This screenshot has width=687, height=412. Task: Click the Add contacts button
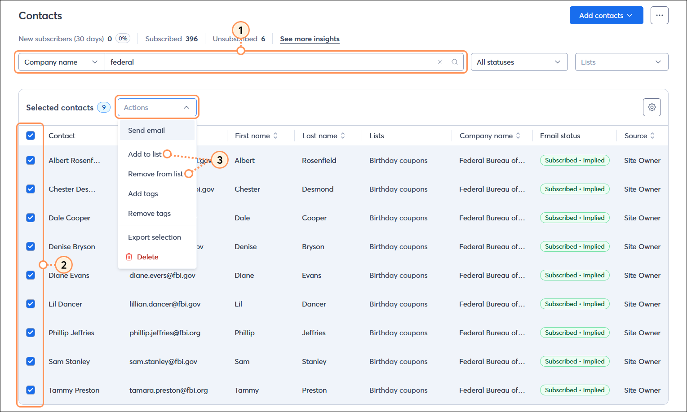tap(606, 15)
